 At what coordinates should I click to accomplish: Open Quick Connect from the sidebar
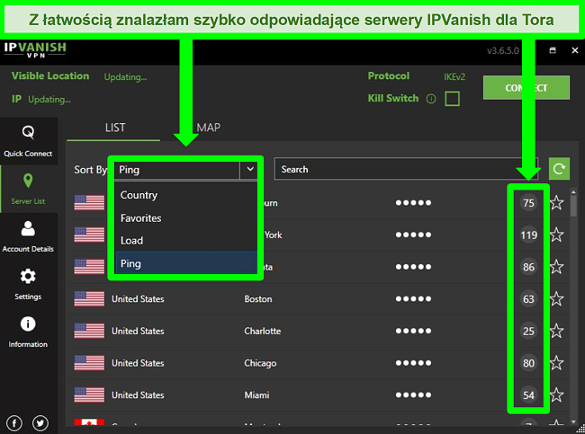tap(29, 141)
